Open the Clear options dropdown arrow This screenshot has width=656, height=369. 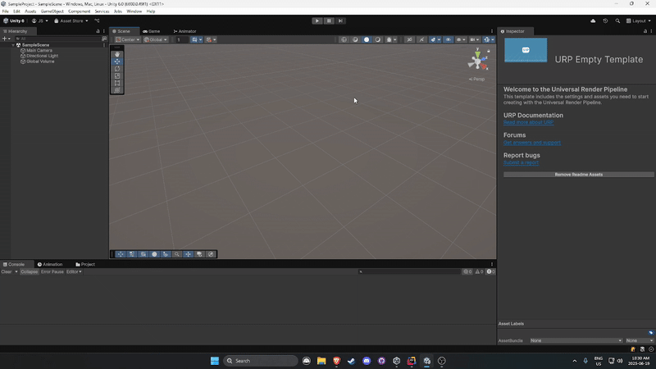[x=16, y=272]
